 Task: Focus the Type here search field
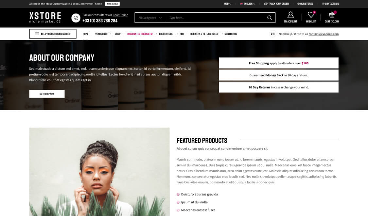(216, 18)
